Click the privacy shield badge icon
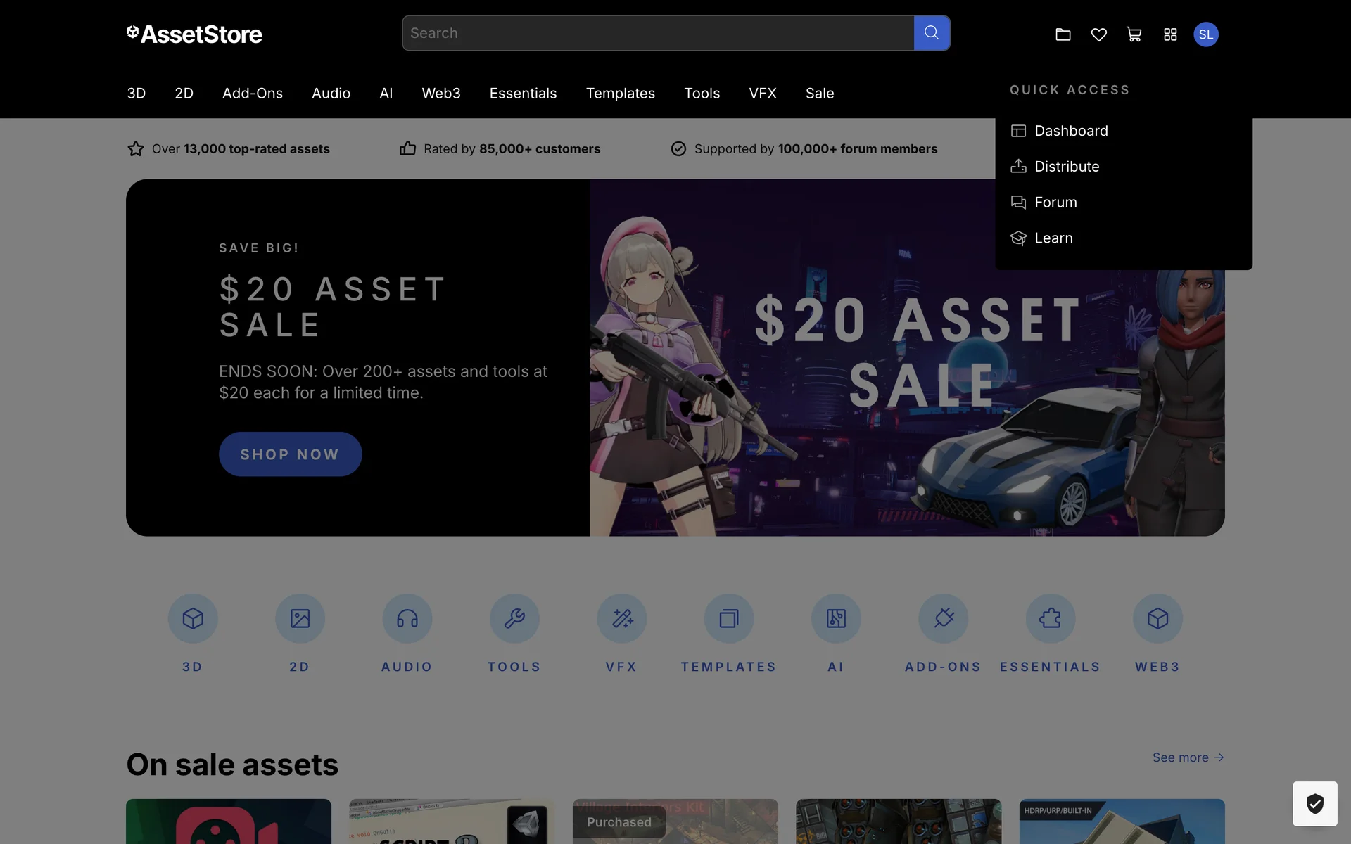This screenshot has width=1351, height=844. coord(1314,803)
